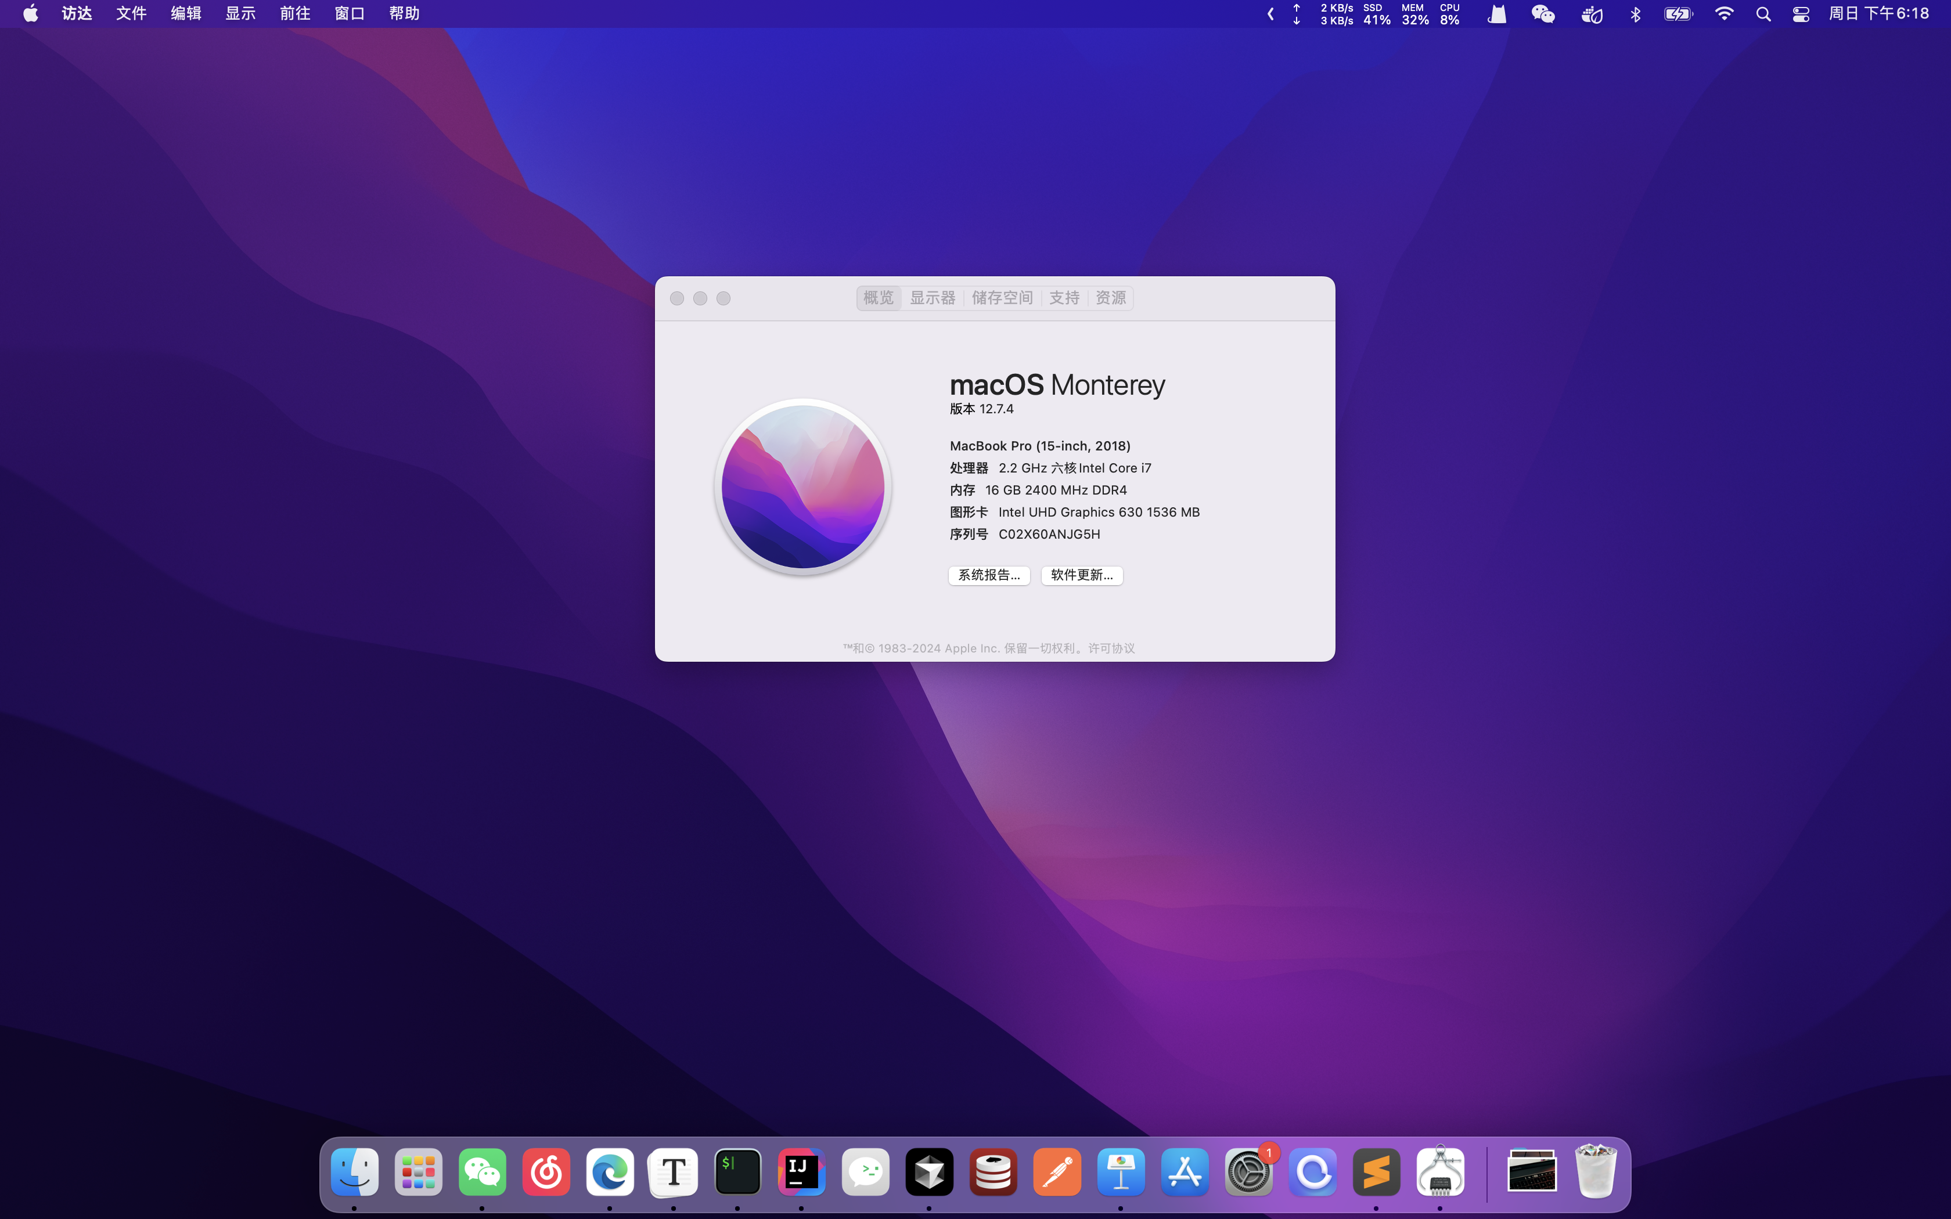The image size is (1951, 1219).
Task: Click the 软件更新... button
Action: 1082,575
